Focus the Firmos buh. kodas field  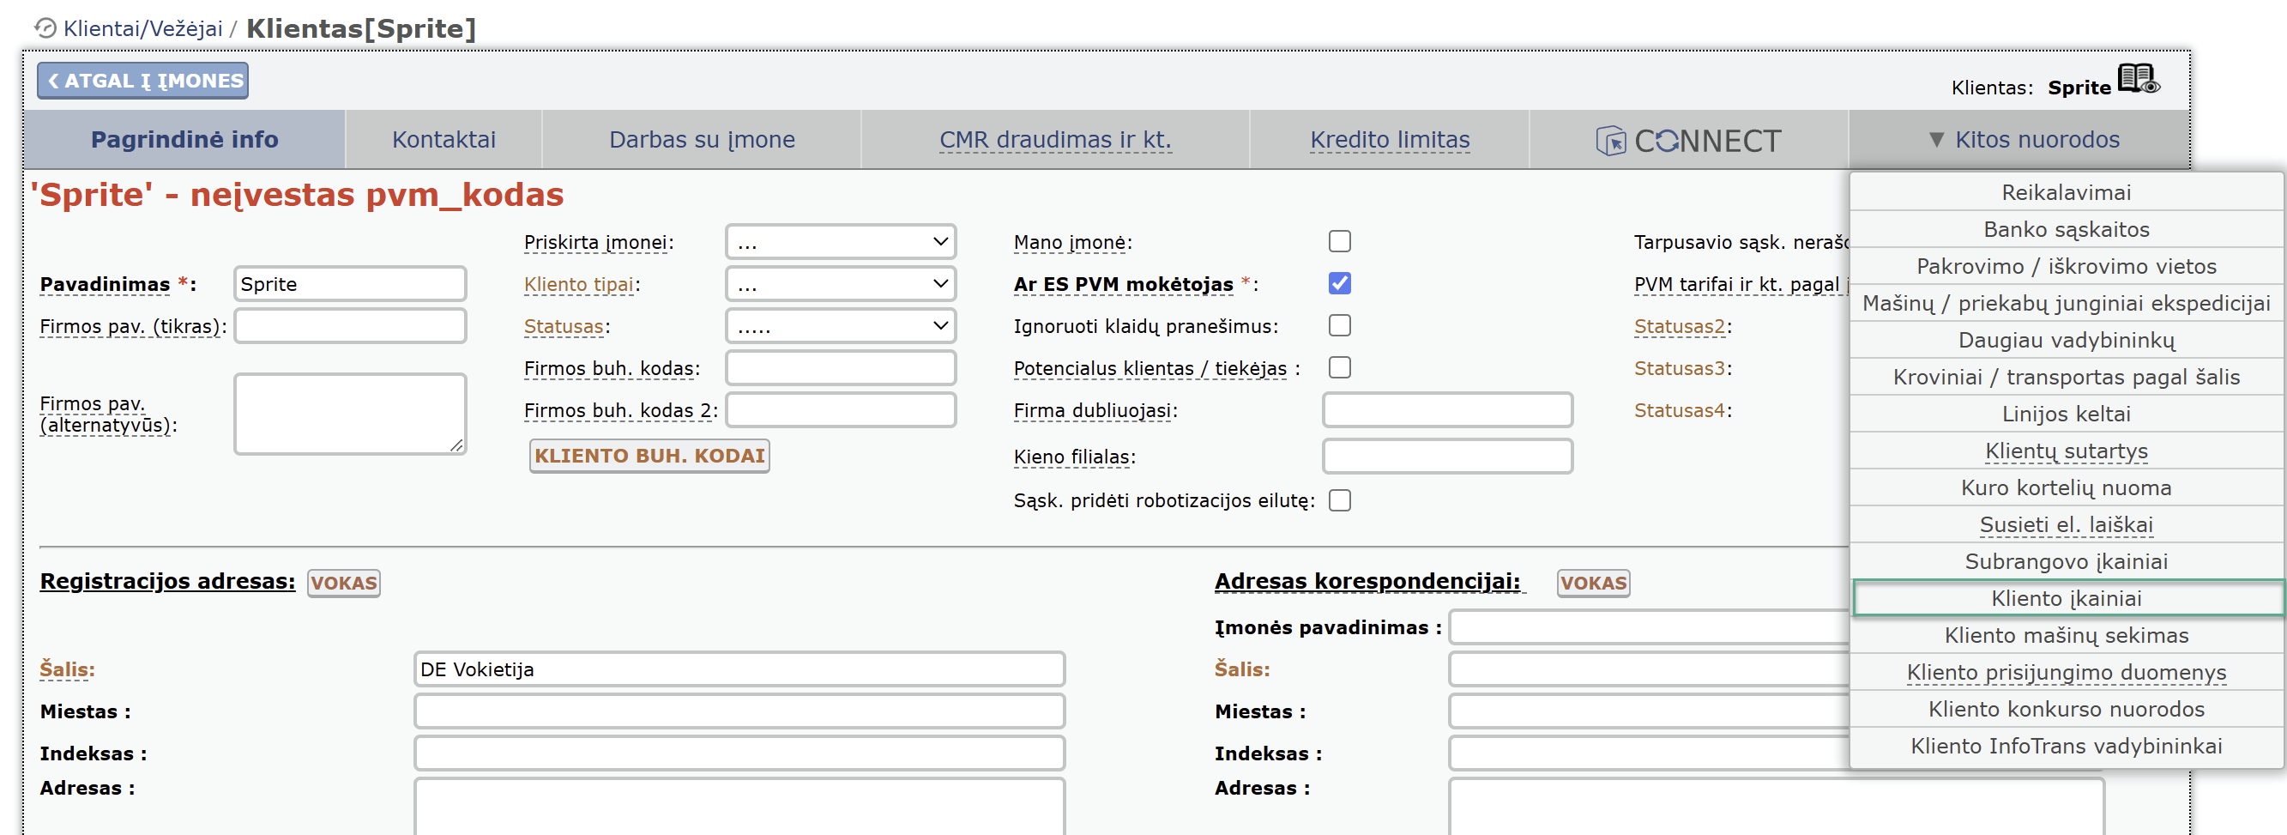[x=840, y=368]
